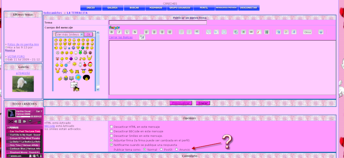Toggle strikethrough text formatting
The height and width of the screenshot is (158, 344).
(135, 32)
